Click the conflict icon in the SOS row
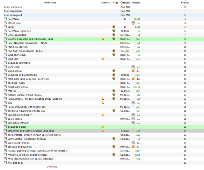Image resolution: width=204 pixels, height=170 pixels. point(103,103)
